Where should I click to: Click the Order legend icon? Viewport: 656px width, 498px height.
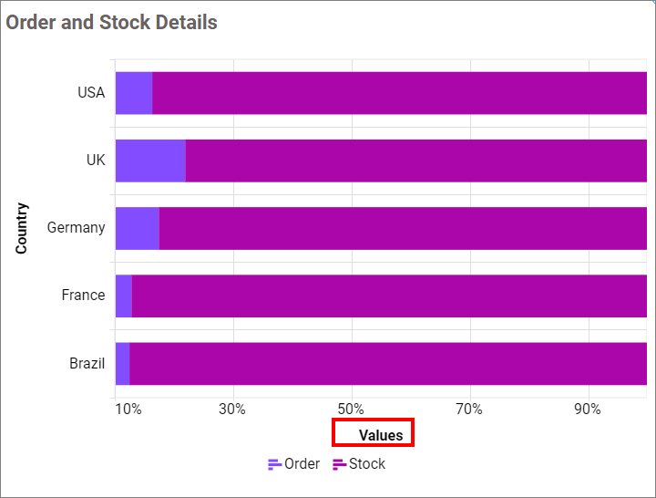[x=274, y=464]
